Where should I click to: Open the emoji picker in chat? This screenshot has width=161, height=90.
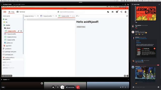point(158,87)
